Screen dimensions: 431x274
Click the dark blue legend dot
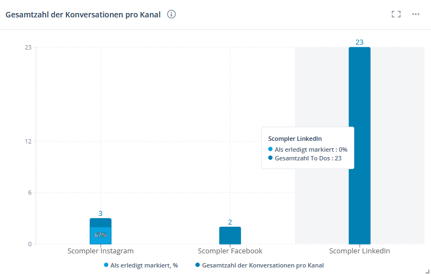197,265
